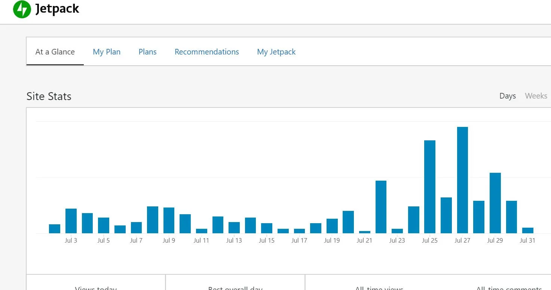
Task: Click the Jul 29 stats bar
Action: click(x=495, y=203)
